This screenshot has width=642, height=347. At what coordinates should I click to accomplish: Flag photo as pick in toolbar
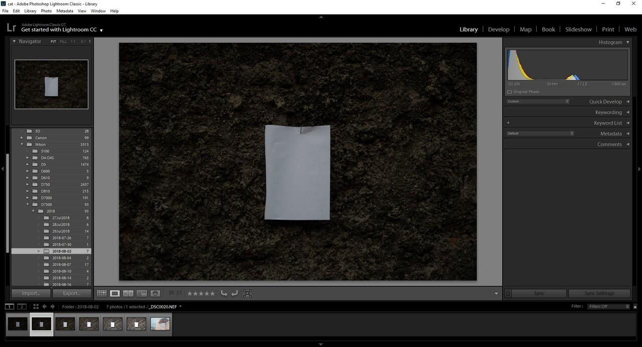point(172,293)
